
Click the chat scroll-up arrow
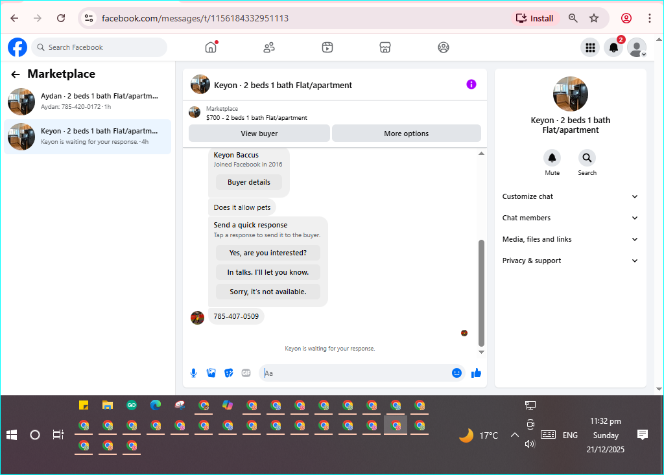pyautogui.click(x=481, y=153)
